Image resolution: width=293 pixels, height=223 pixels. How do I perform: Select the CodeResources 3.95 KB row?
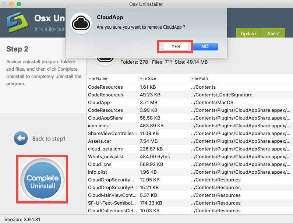click(x=190, y=110)
